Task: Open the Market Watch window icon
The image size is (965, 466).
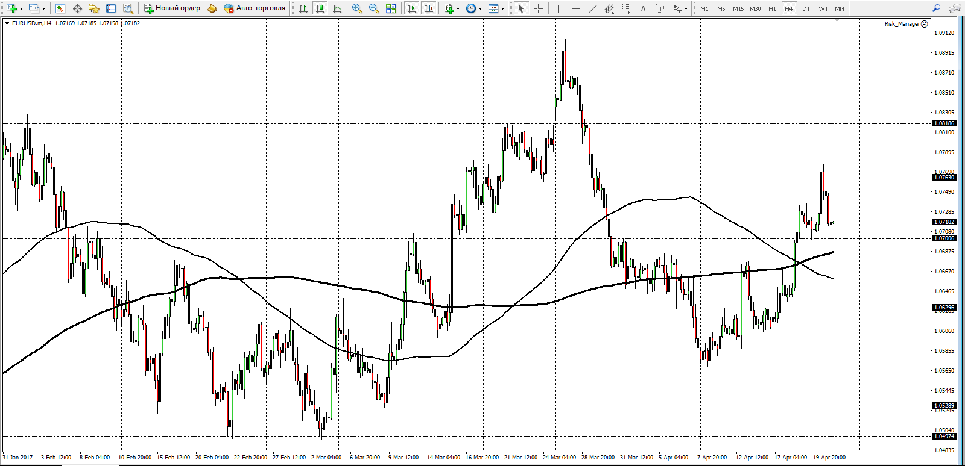Action: click(x=60, y=8)
